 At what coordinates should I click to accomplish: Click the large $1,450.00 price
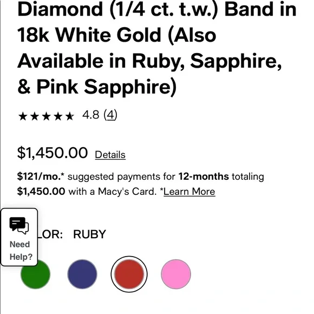click(x=53, y=153)
